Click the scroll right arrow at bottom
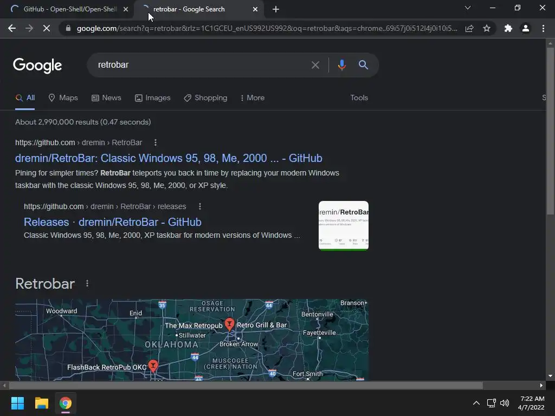Image resolution: width=555 pixels, height=416 pixels. (x=541, y=385)
